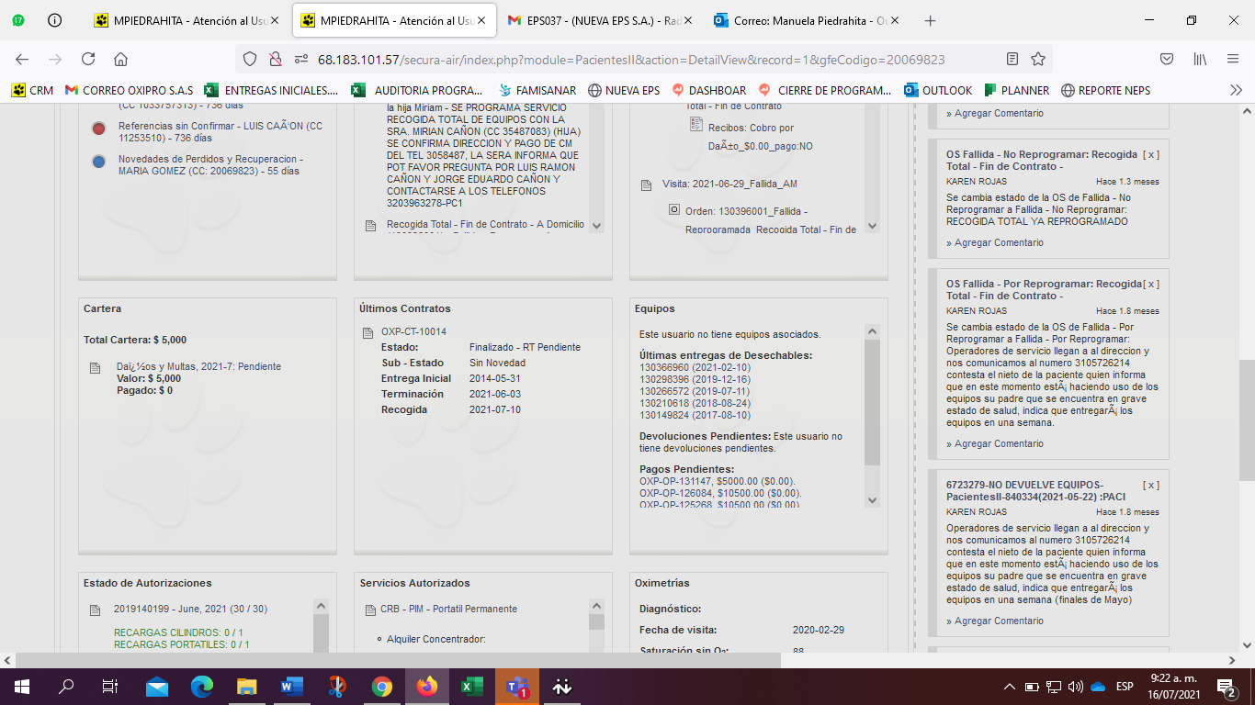The image size is (1255, 705).
Task: Open the FAMISANAR bookmark
Action: 537,90
